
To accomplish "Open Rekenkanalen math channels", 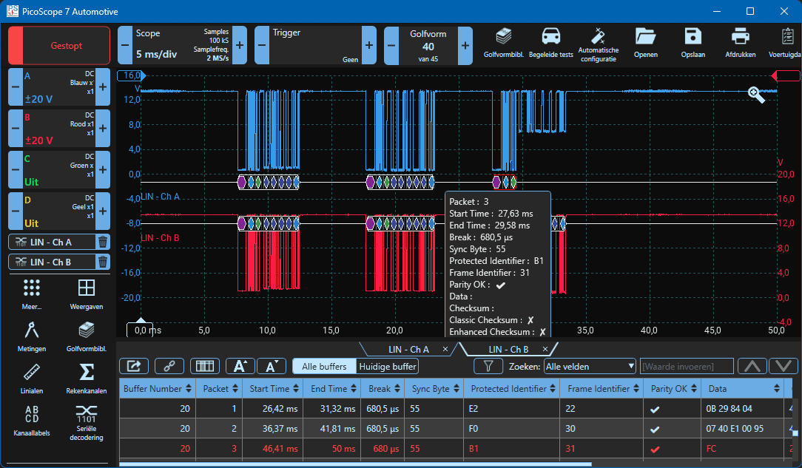I will pyautogui.click(x=87, y=377).
